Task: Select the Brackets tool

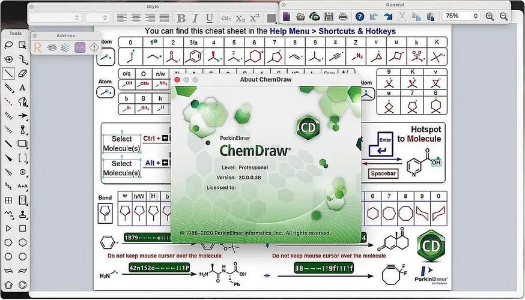Action: tap(22, 158)
